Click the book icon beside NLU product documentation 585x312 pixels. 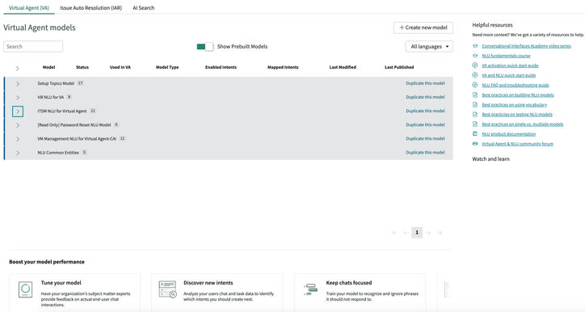(x=475, y=133)
